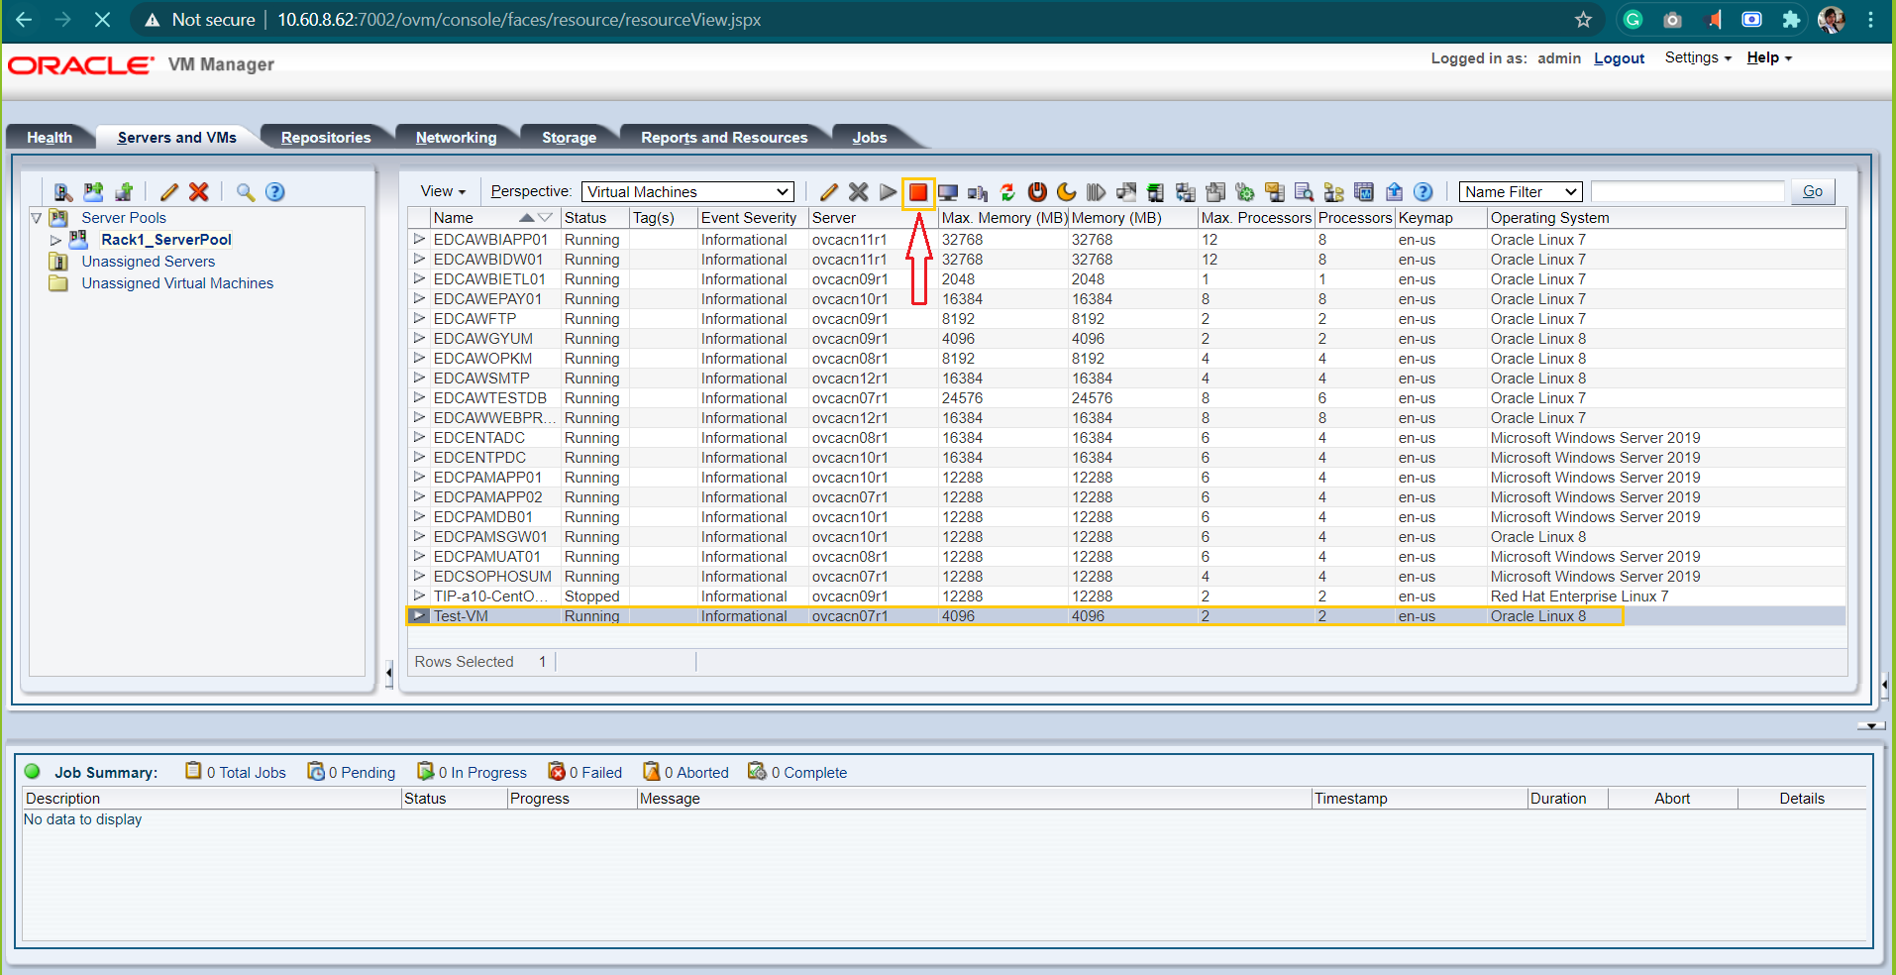Open the Help dropdown in header

pyautogui.click(x=1769, y=57)
